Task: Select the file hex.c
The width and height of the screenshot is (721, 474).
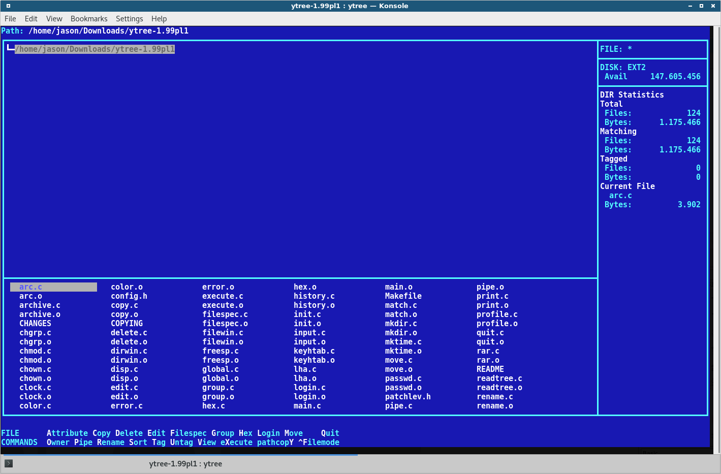Action: pyautogui.click(x=214, y=406)
